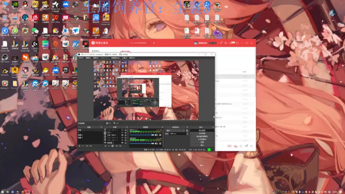Open source properties with the gear icon below the sources list

pos(113,146)
